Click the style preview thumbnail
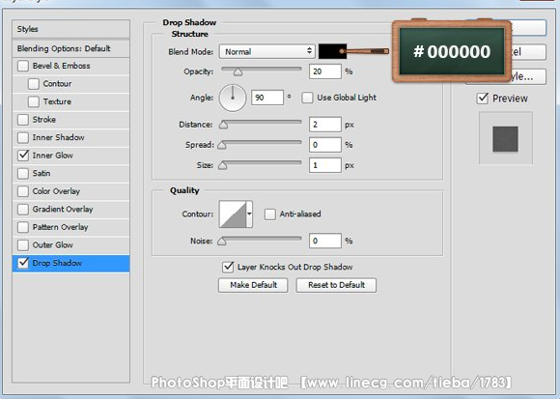 click(505, 138)
